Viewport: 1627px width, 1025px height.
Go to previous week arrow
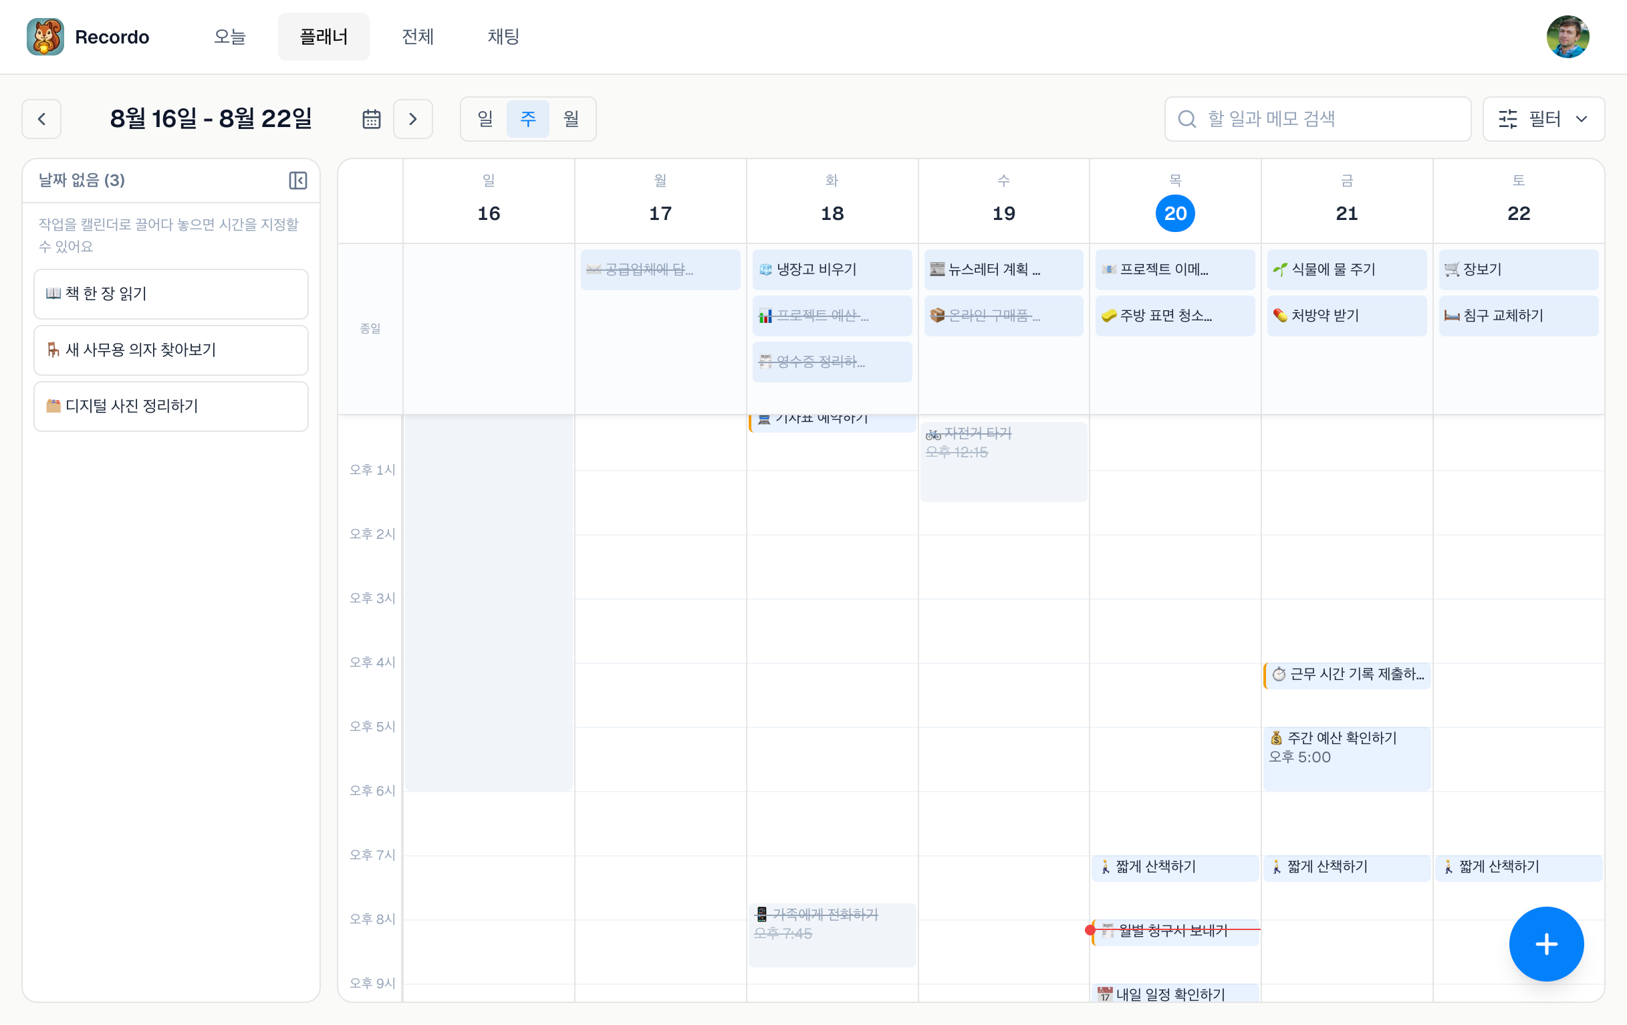(x=42, y=119)
